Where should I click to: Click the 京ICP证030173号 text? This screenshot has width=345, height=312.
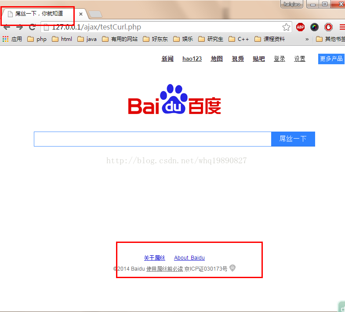[x=206, y=269]
